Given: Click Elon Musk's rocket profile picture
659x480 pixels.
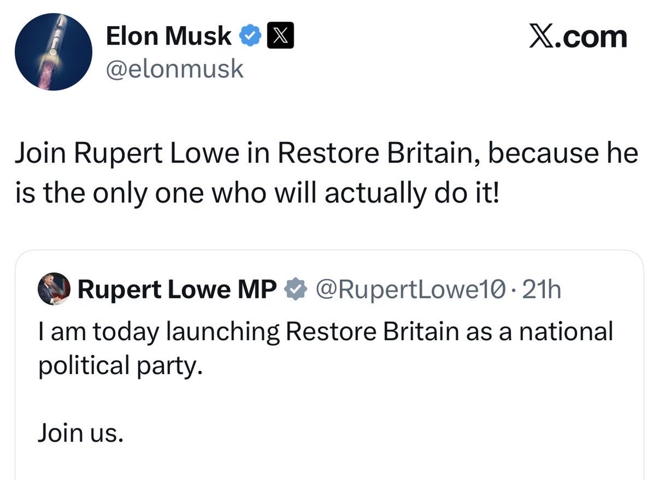Looking at the screenshot, I should tap(53, 52).
